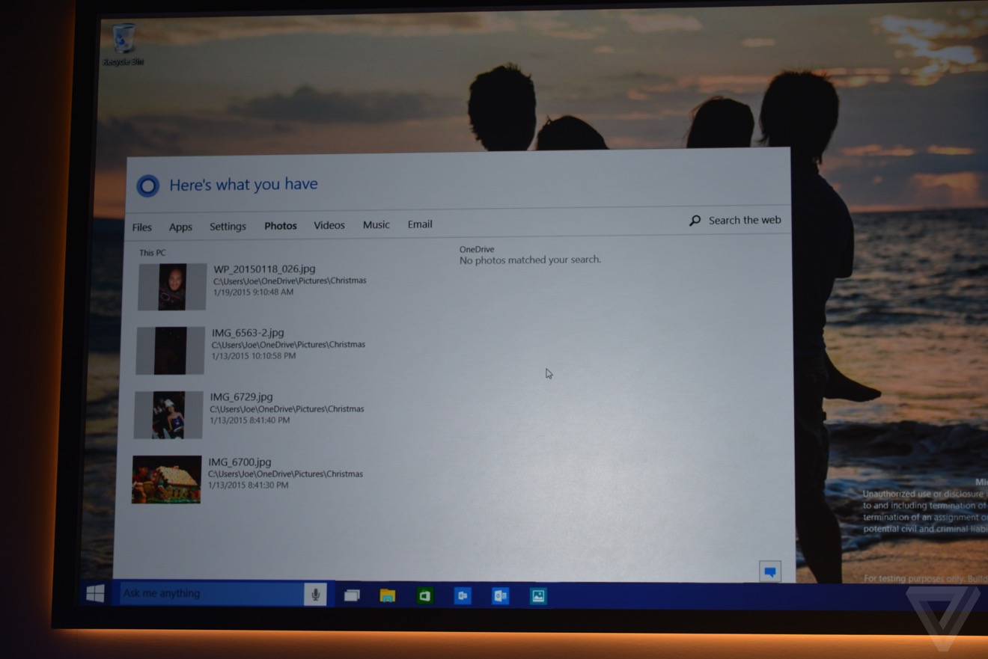Viewport: 988px width, 659px height.
Task: Select the Music tab
Action: (376, 224)
